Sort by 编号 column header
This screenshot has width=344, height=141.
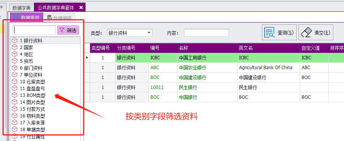(163, 48)
